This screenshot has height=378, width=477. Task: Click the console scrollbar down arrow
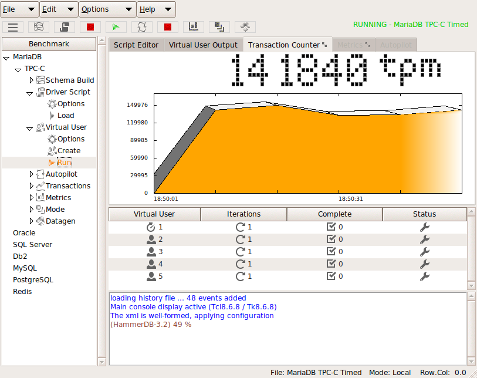click(471, 362)
